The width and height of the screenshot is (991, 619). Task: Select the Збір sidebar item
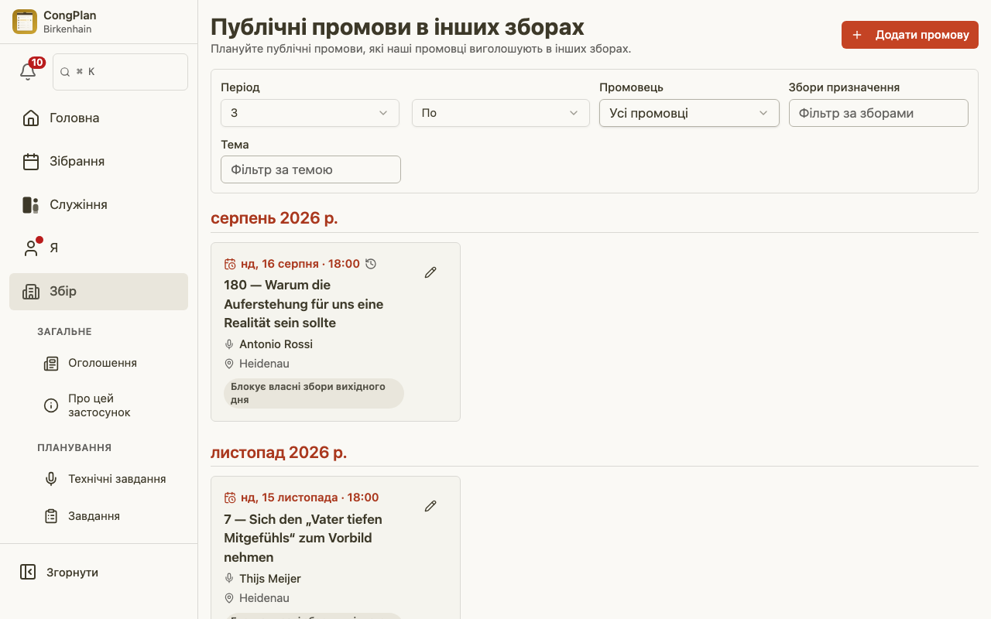(99, 292)
